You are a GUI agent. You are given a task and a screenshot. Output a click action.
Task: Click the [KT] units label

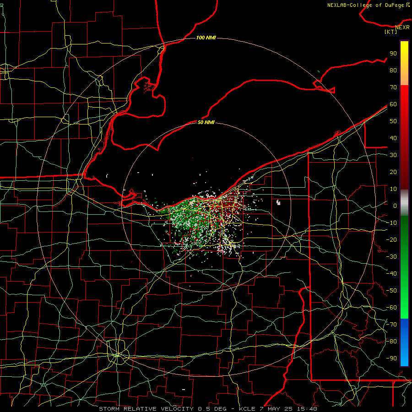click(391, 32)
